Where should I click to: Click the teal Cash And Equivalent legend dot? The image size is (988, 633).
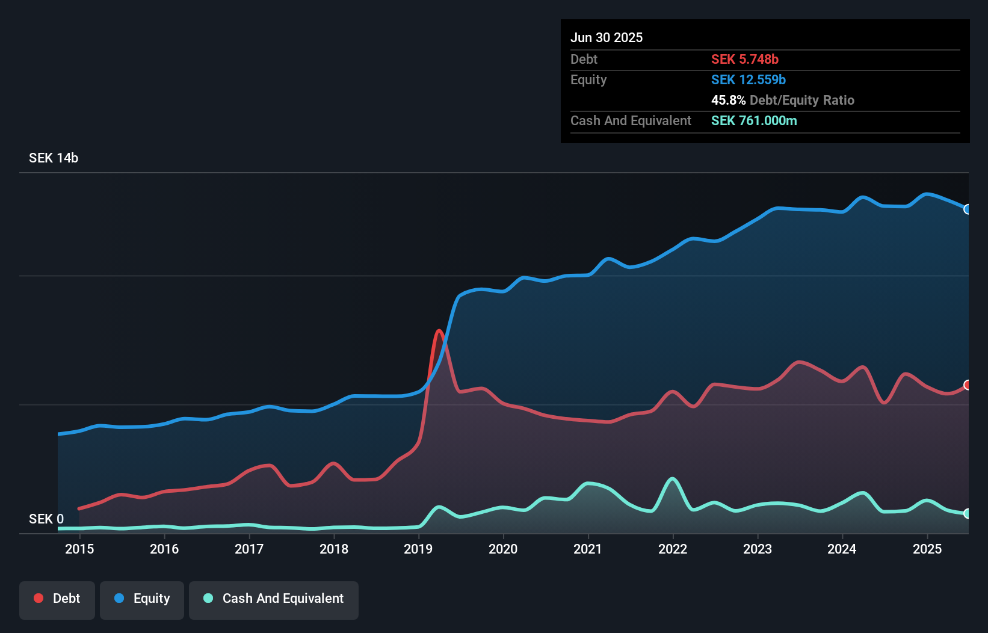tap(208, 598)
